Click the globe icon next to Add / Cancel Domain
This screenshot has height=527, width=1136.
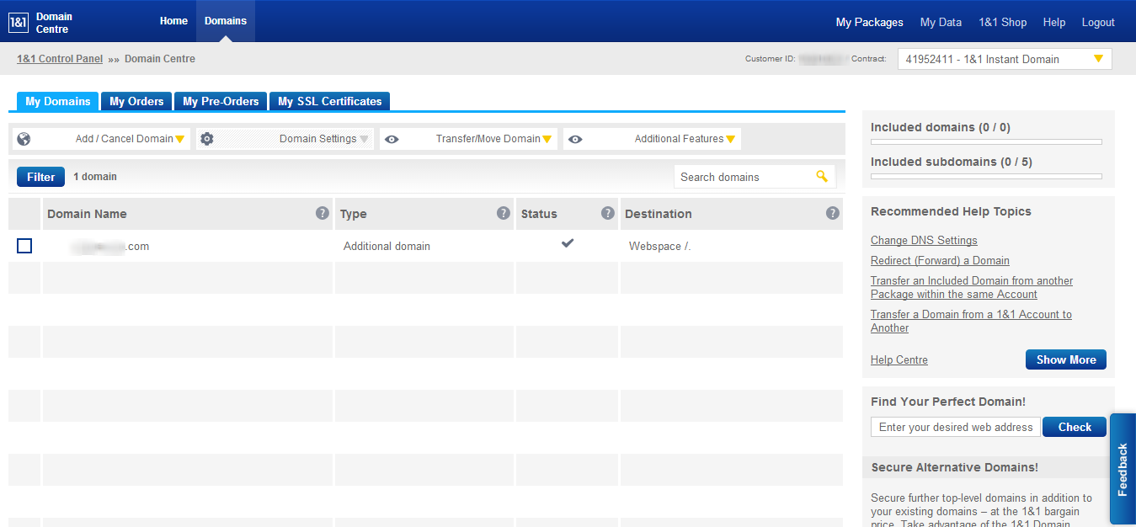click(23, 138)
